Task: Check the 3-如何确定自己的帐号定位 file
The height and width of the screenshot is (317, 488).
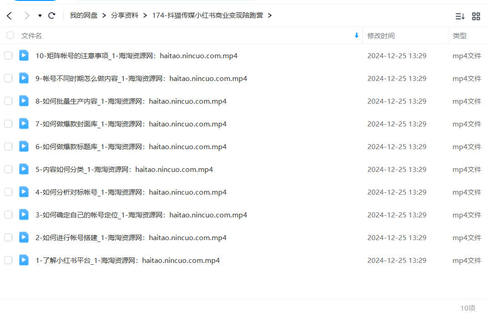Action: 8,215
